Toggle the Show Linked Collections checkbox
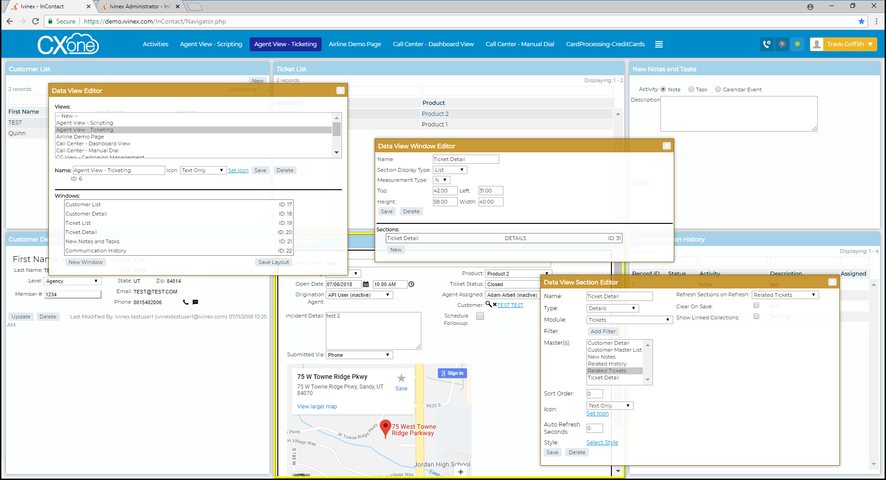The height and width of the screenshot is (480, 886). (x=756, y=317)
